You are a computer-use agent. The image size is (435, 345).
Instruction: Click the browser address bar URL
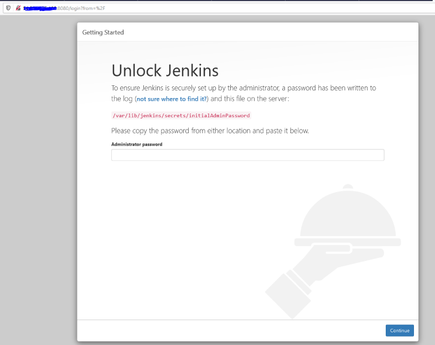coord(64,8)
